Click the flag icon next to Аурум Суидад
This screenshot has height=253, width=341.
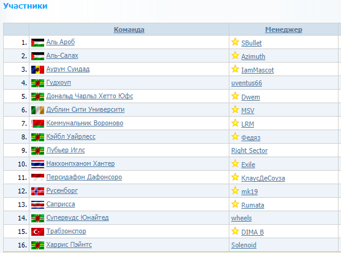37,69
